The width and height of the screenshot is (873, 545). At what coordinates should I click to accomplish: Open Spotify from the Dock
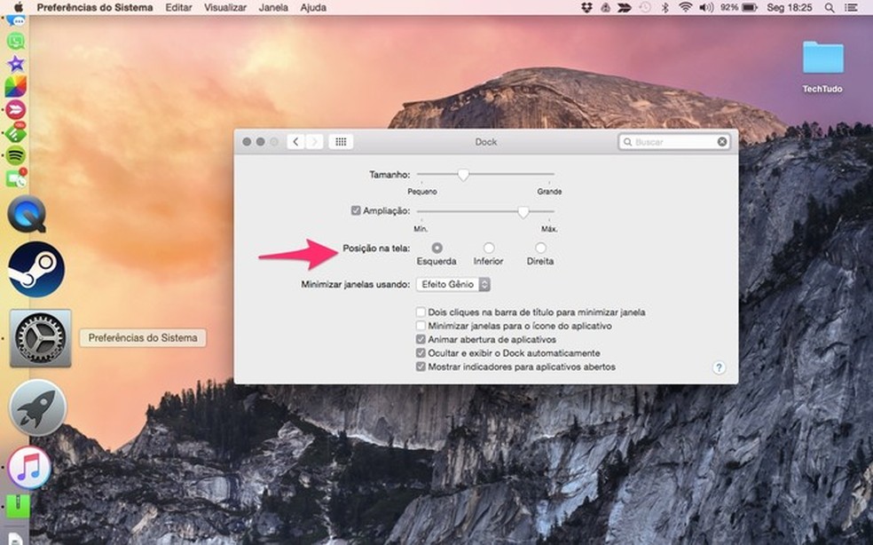tap(16, 155)
